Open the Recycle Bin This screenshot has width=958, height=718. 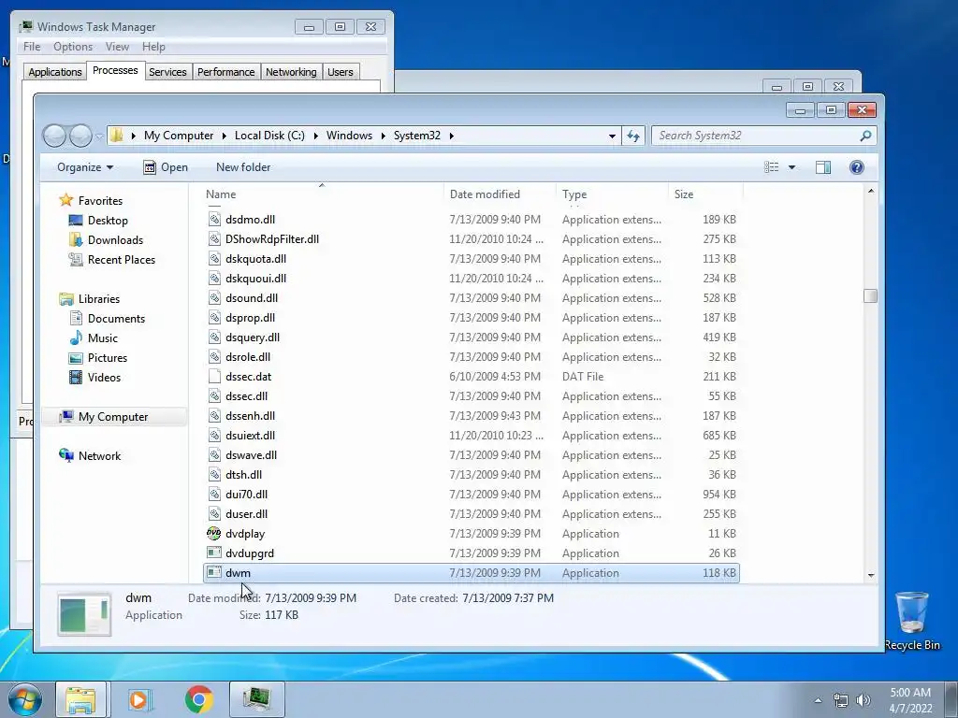[x=912, y=621]
